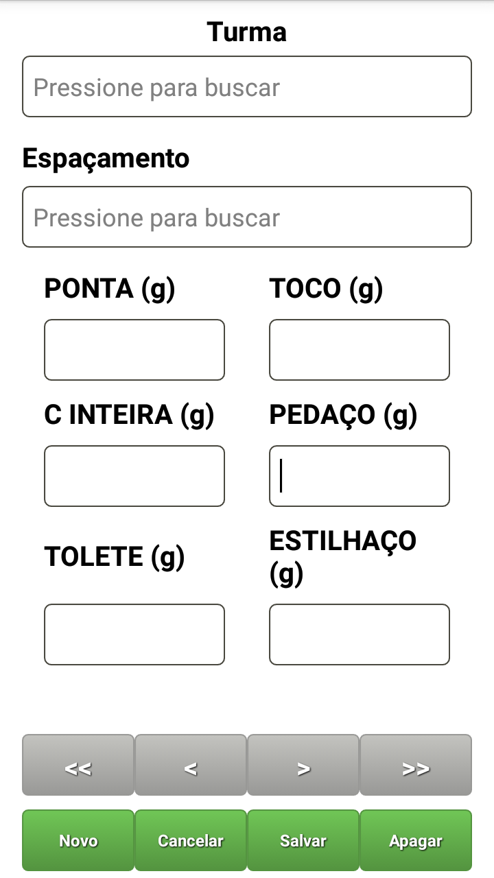Open the Espaçamento search field
This screenshot has height=878, width=494.
coord(247,217)
